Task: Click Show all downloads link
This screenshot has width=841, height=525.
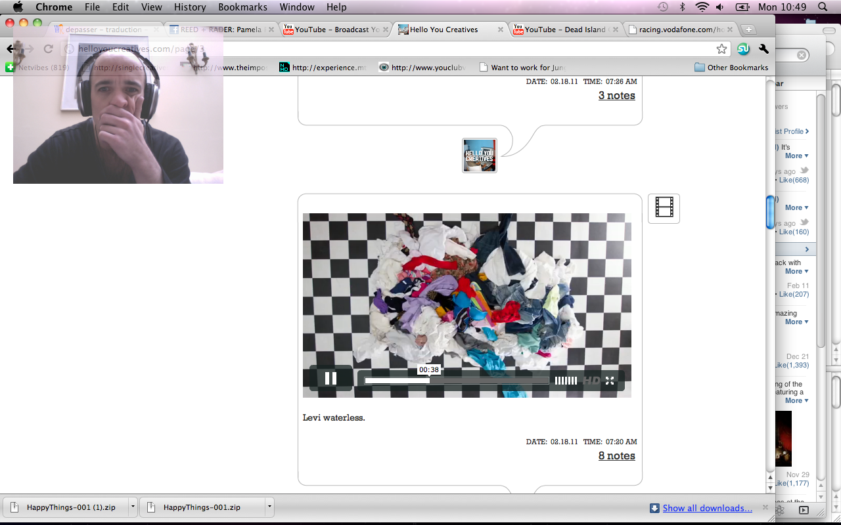Action: click(x=707, y=508)
